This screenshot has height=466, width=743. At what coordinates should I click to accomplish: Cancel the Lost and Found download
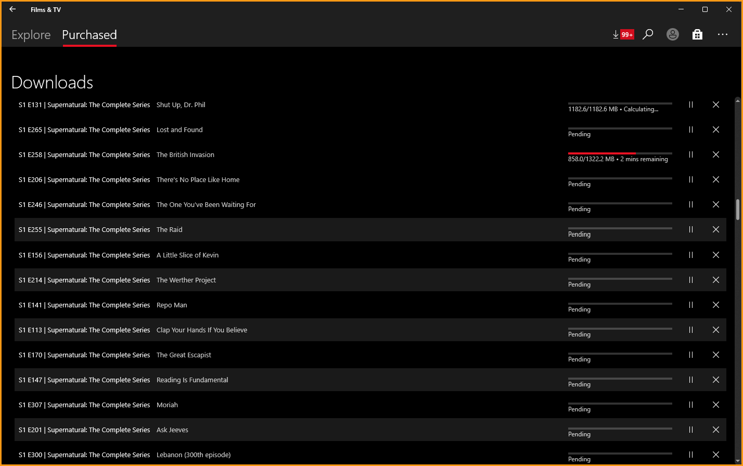click(716, 130)
